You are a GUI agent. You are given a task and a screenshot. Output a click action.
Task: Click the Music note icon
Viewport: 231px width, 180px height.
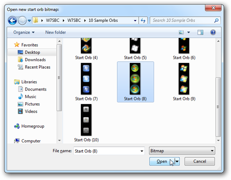click(20, 96)
